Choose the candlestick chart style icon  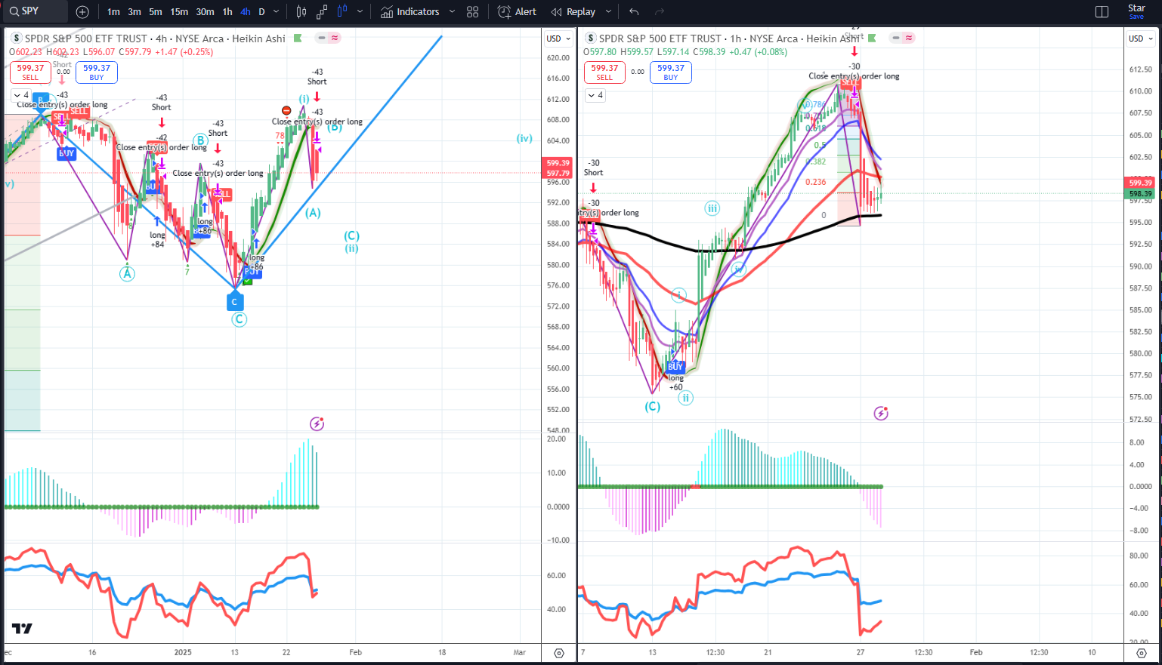[x=301, y=11]
